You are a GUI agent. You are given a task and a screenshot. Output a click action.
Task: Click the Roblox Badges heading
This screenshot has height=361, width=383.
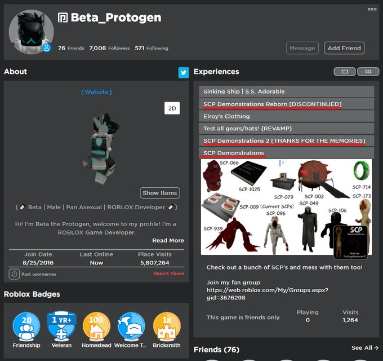tap(32, 294)
